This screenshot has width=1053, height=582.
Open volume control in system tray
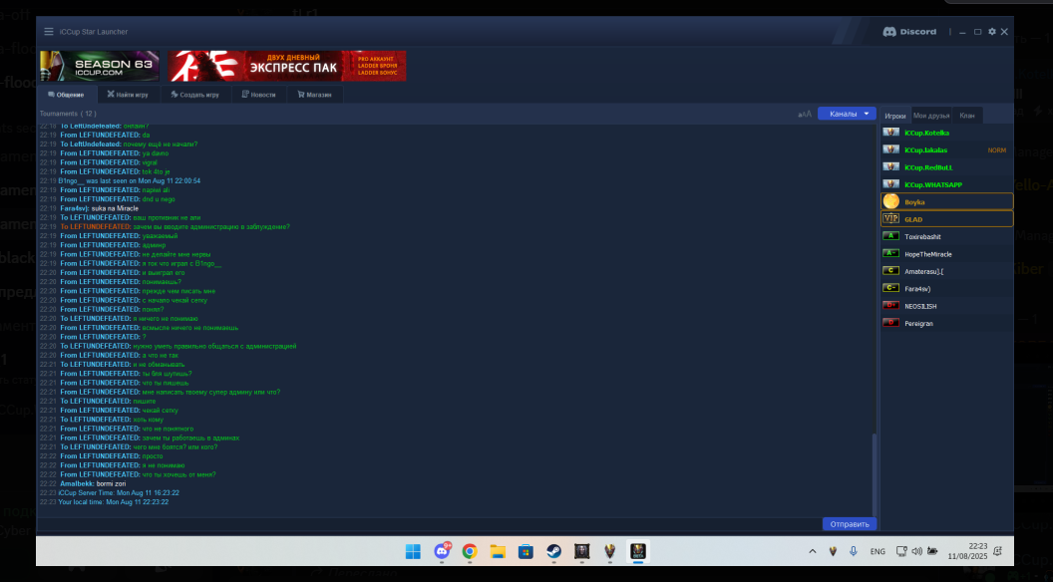[916, 552]
